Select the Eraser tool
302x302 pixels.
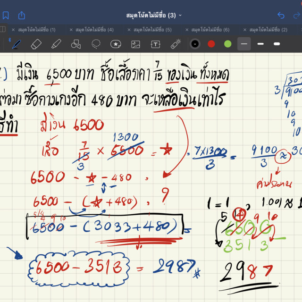click(36, 44)
